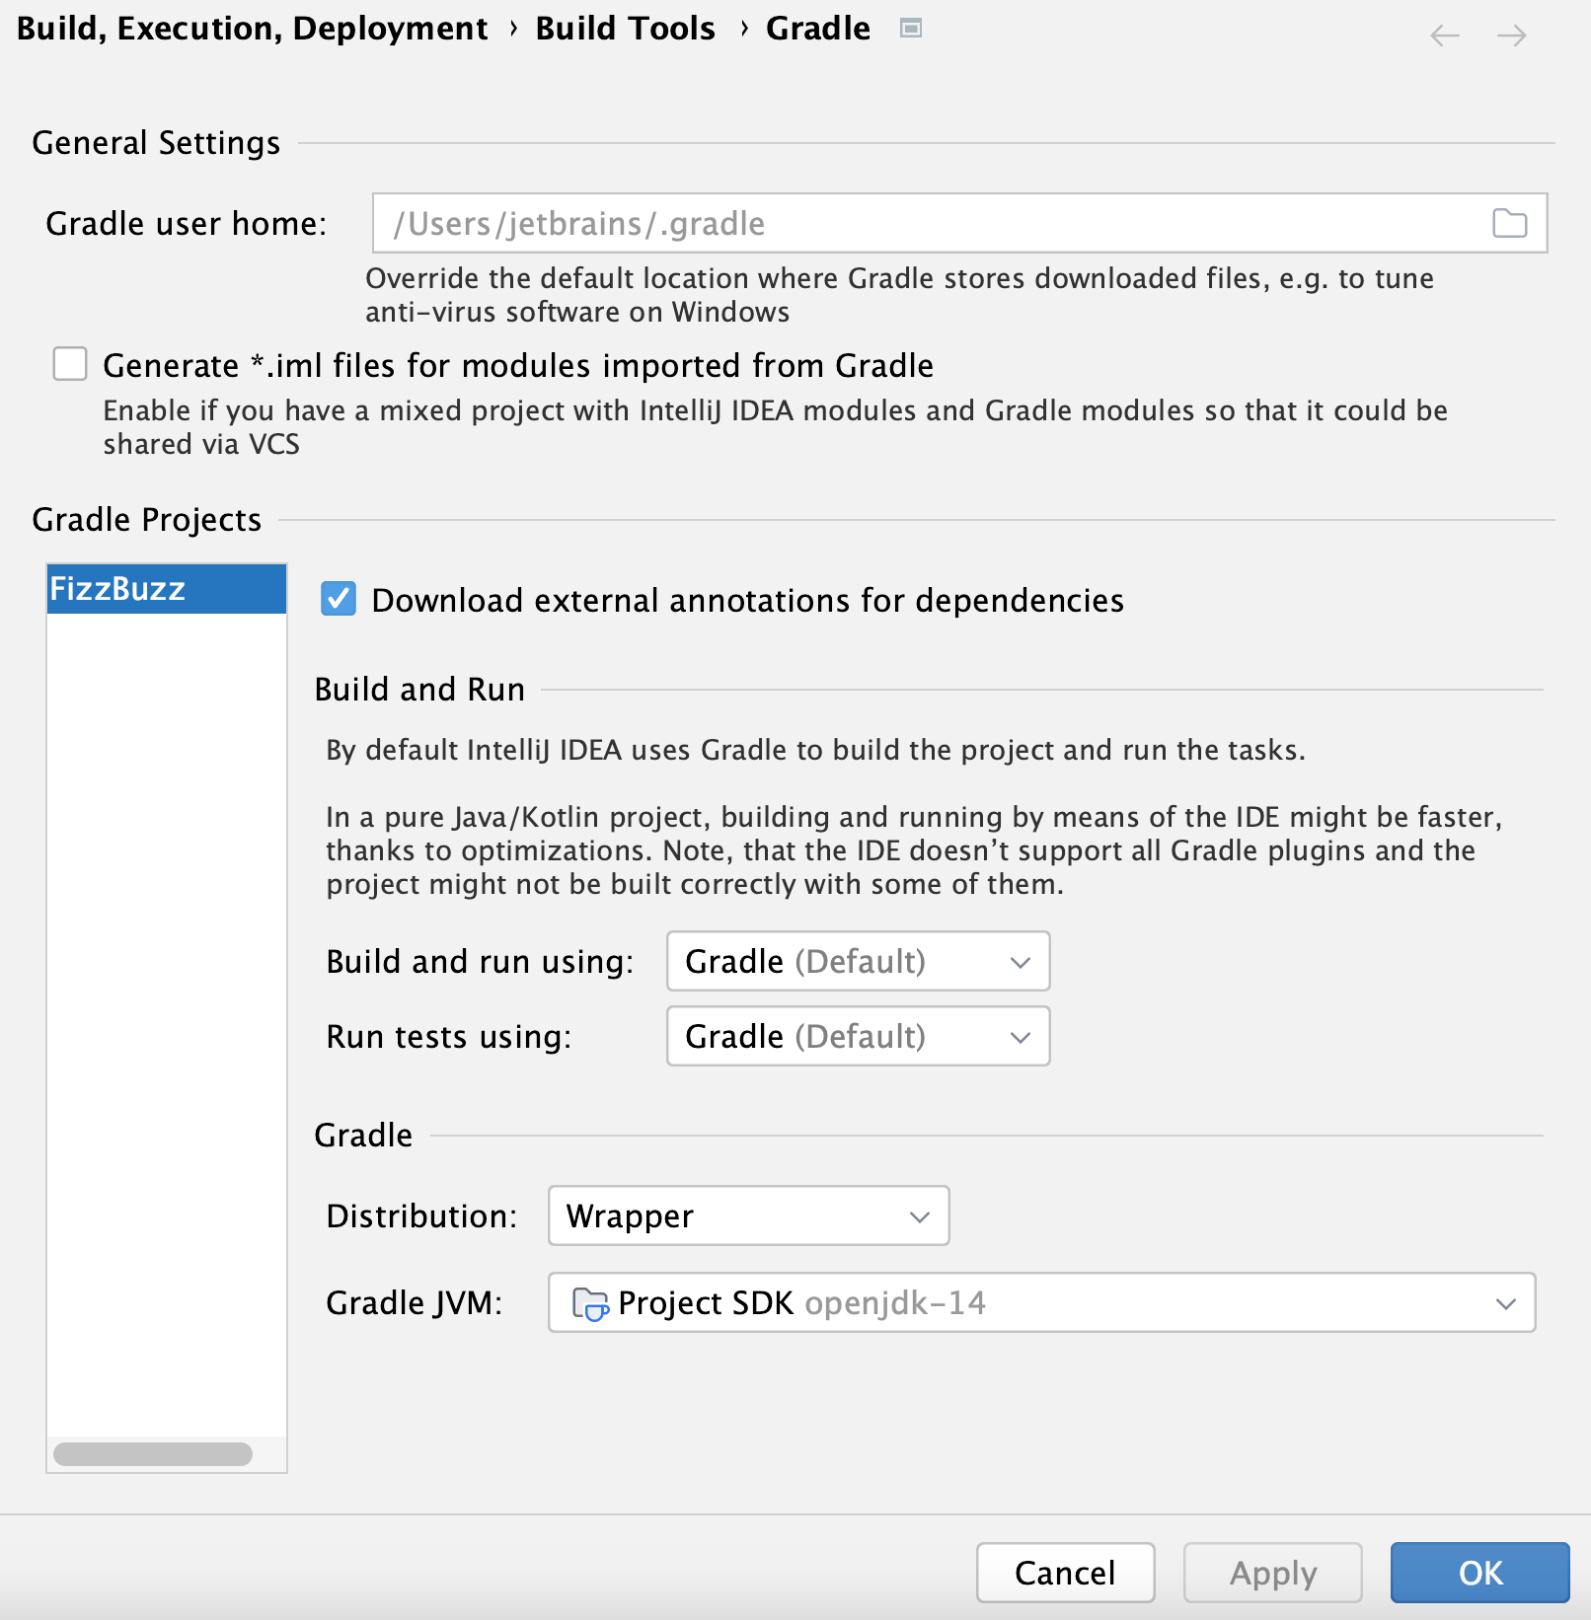
Task: Disable Download external annotations for dependencies
Action: tap(338, 599)
